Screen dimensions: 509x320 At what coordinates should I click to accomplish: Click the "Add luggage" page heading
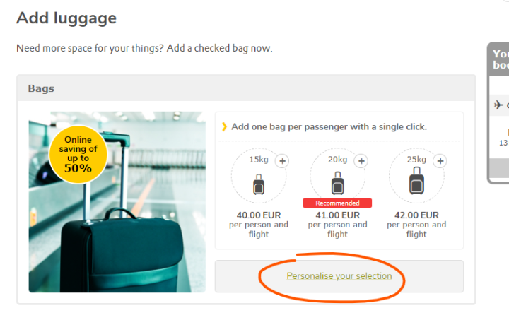[66, 18]
